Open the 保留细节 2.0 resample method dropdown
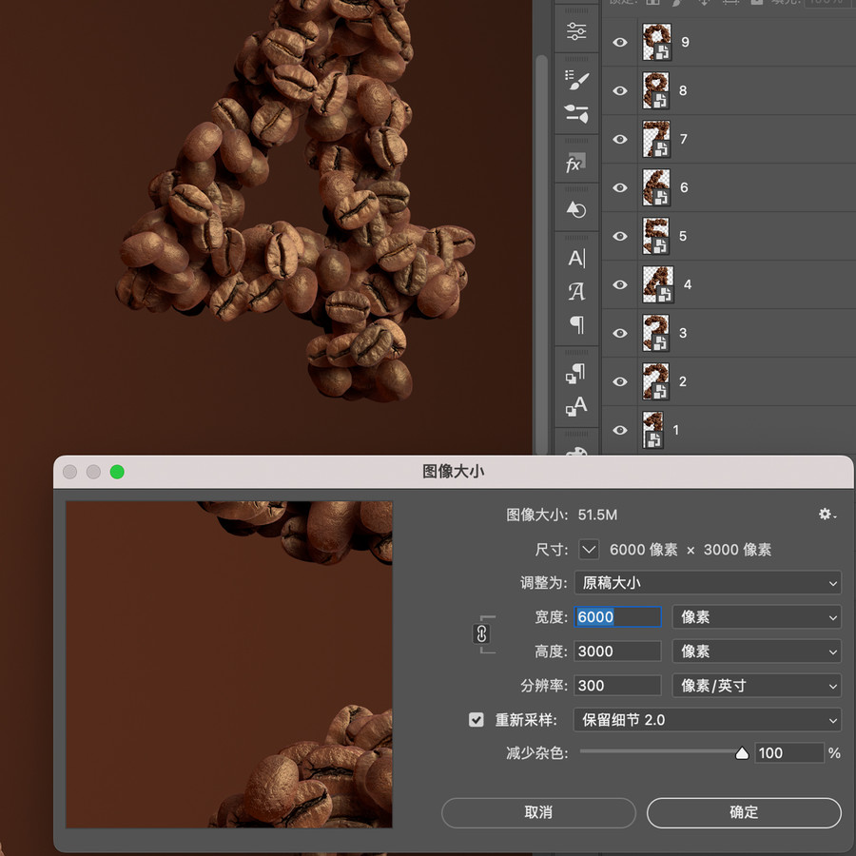 pos(708,720)
